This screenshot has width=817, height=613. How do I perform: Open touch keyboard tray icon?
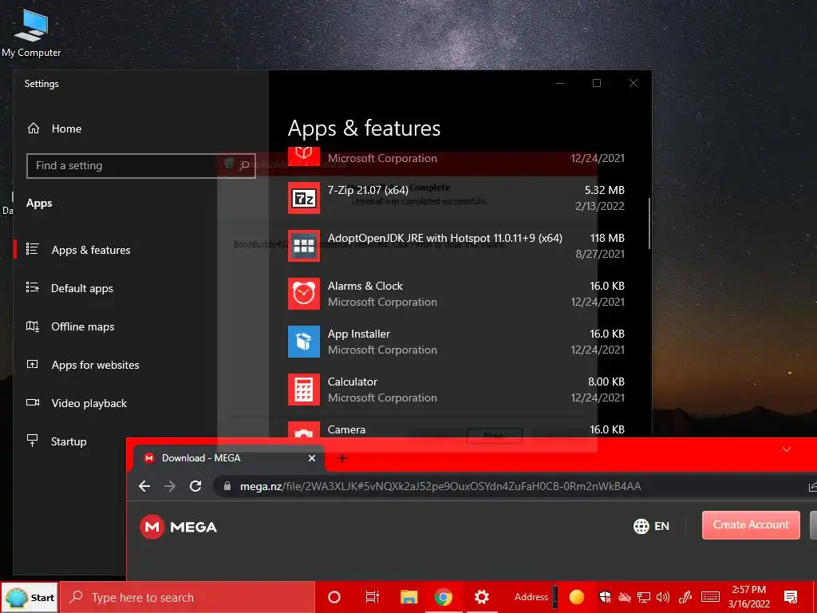click(x=710, y=597)
